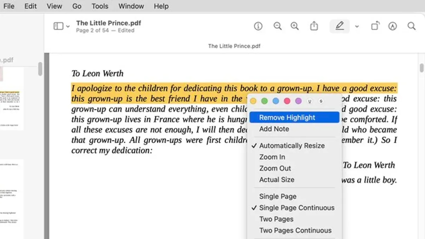The height and width of the screenshot is (239, 425).
Task: Open the Edit menu
Action: point(30,6)
